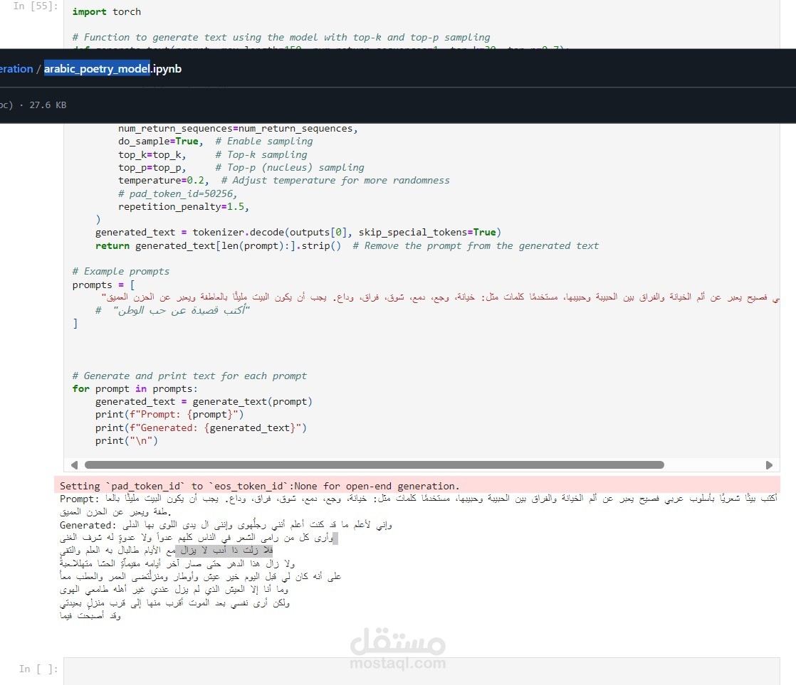Click the '27.6 KB' file size text
Viewport: 796px width, 685px height.
(48, 105)
